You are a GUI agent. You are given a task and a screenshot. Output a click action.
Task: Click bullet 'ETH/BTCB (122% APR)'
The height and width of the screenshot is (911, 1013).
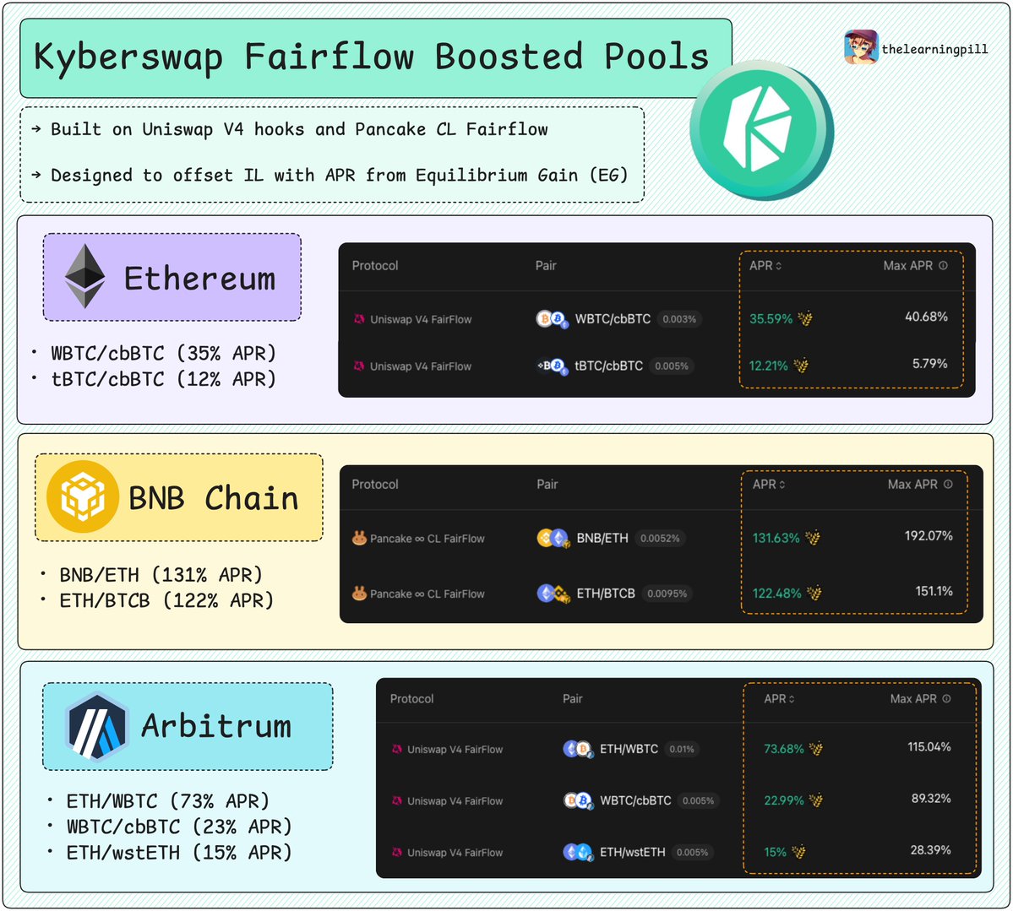tap(166, 600)
